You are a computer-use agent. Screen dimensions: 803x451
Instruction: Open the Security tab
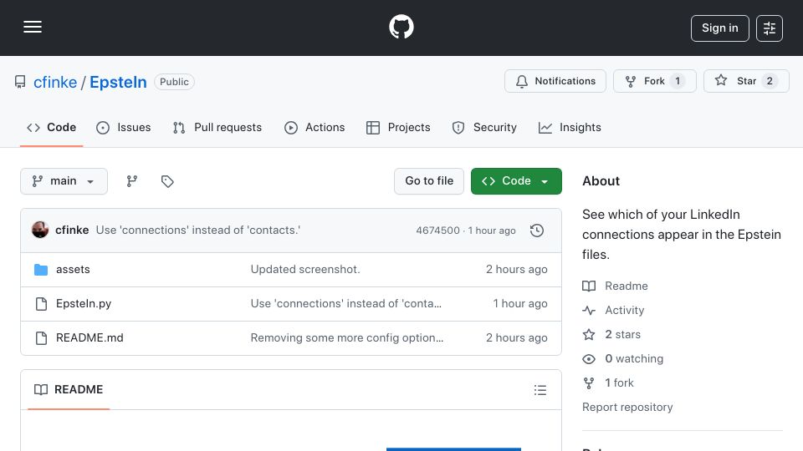pos(484,127)
